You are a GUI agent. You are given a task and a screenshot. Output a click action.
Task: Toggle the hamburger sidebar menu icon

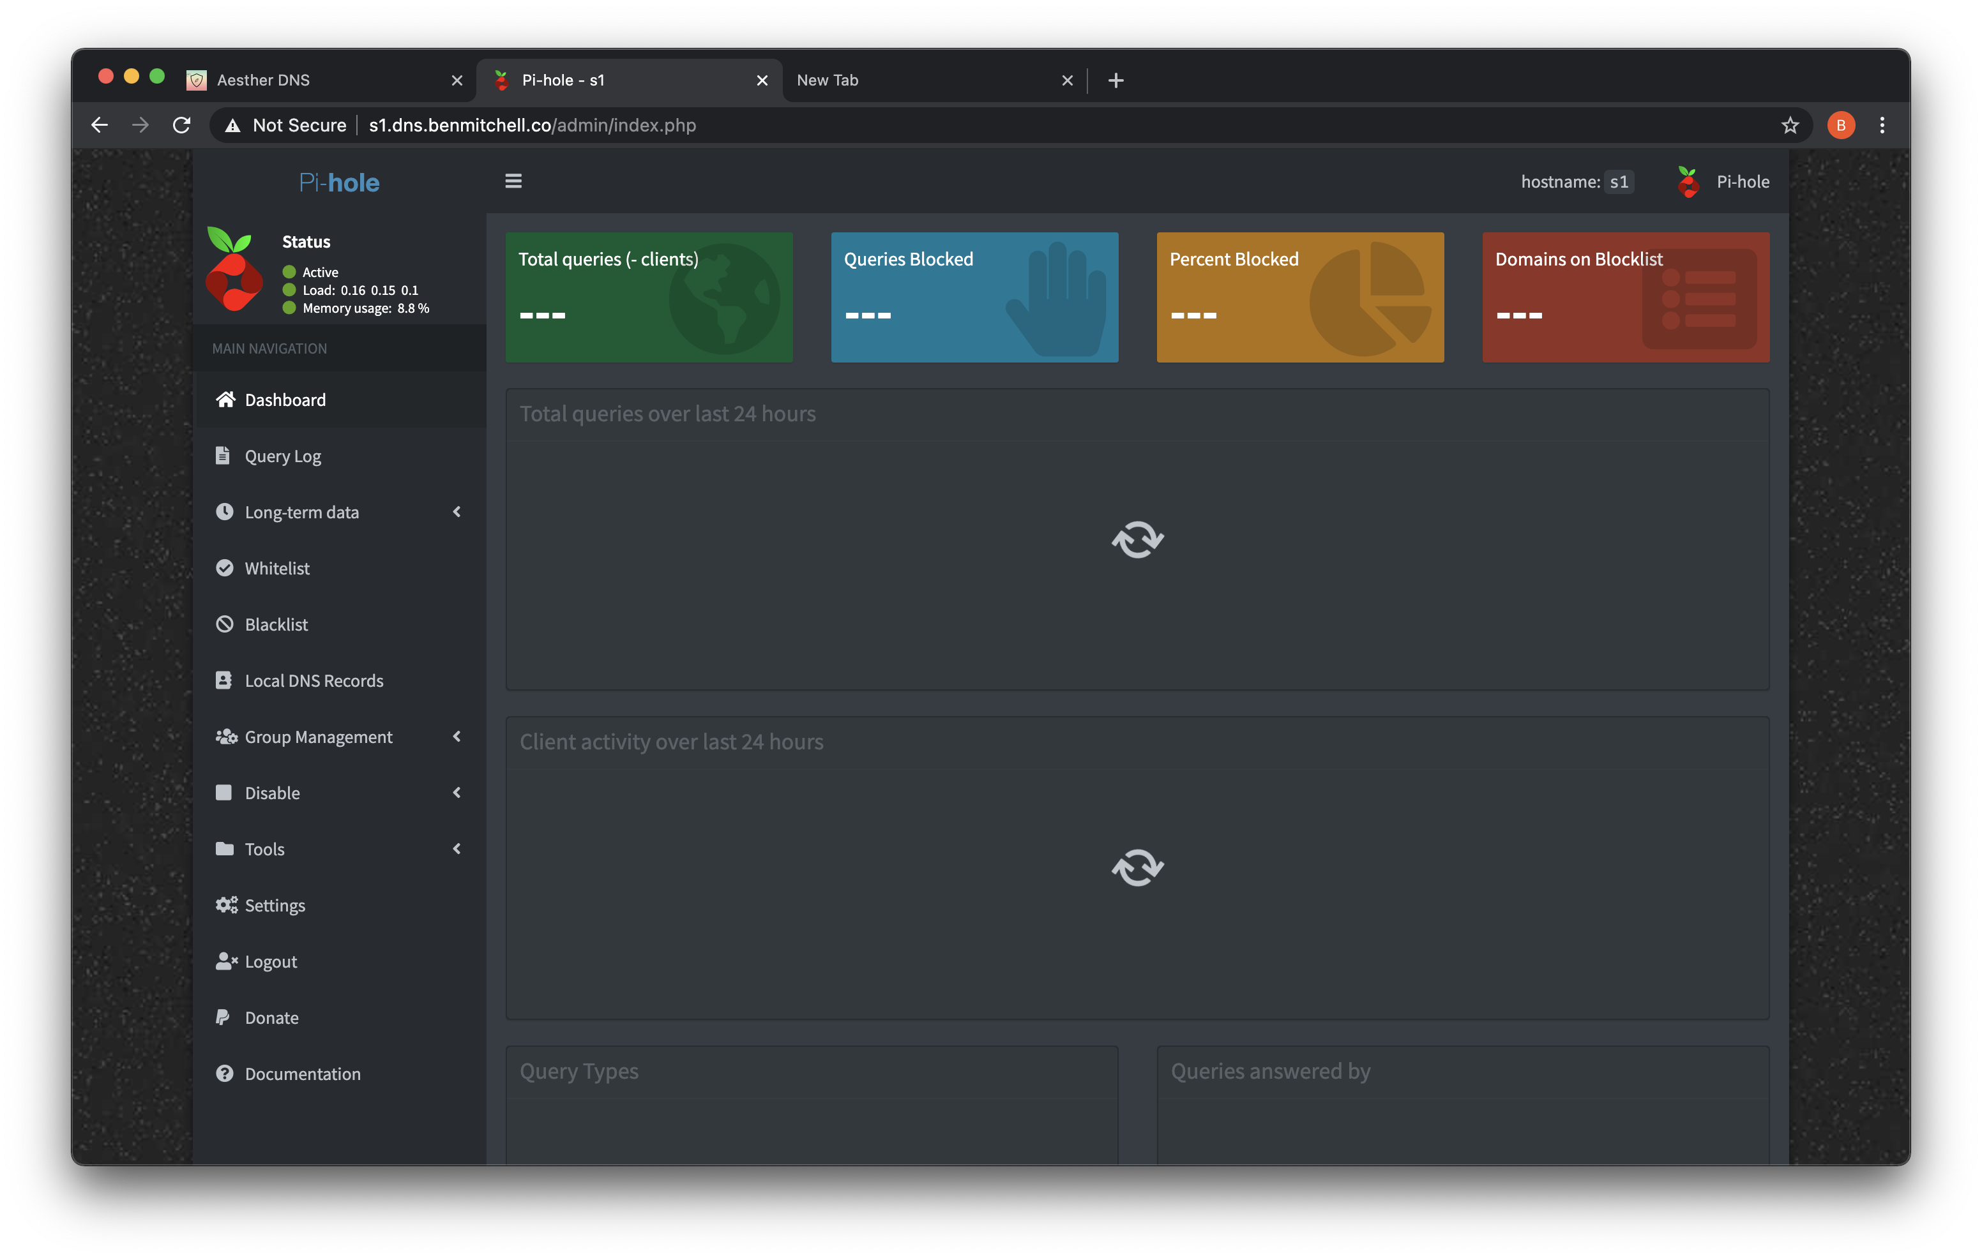click(x=513, y=181)
